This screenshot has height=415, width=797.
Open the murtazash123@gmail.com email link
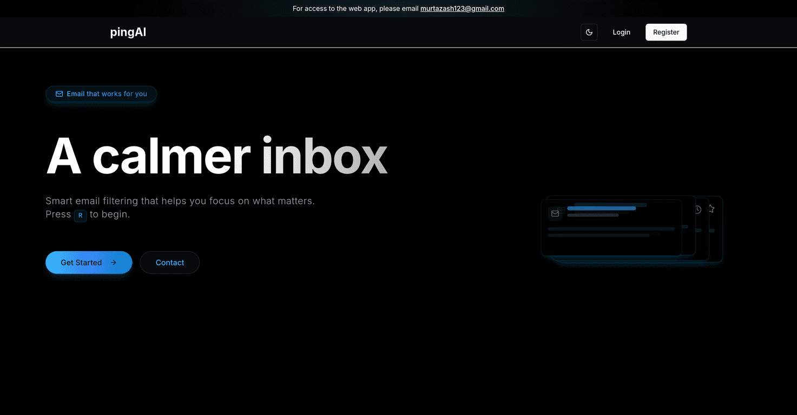click(x=462, y=8)
